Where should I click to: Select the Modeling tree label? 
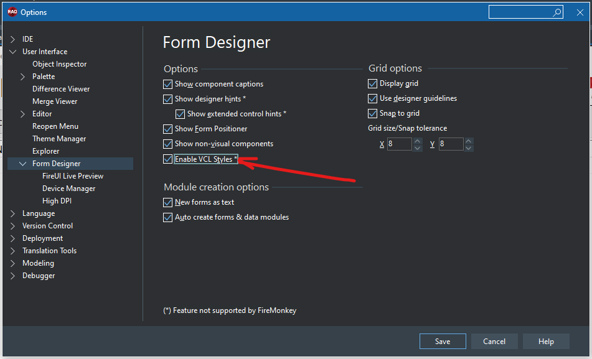[x=38, y=263]
